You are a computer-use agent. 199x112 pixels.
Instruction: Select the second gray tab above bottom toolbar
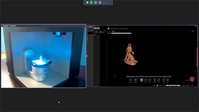tap(140, 77)
